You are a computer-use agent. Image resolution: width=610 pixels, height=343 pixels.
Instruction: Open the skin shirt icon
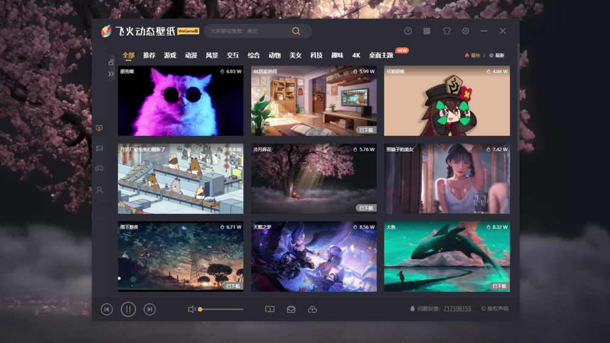[447, 31]
